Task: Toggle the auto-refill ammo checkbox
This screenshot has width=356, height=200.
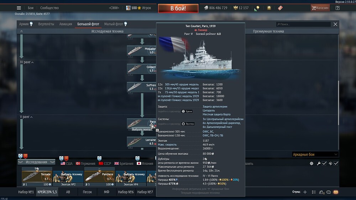Action: click(x=336, y=163)
